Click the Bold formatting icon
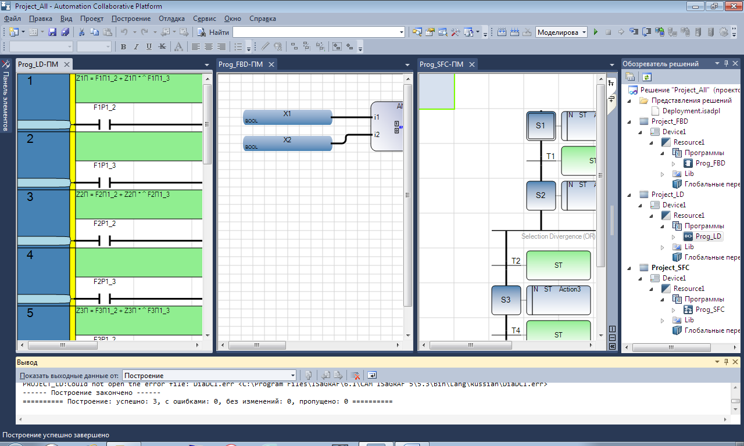Image resolution: width=744 pixels, height=446 pixels. click(x=123, y=47)
